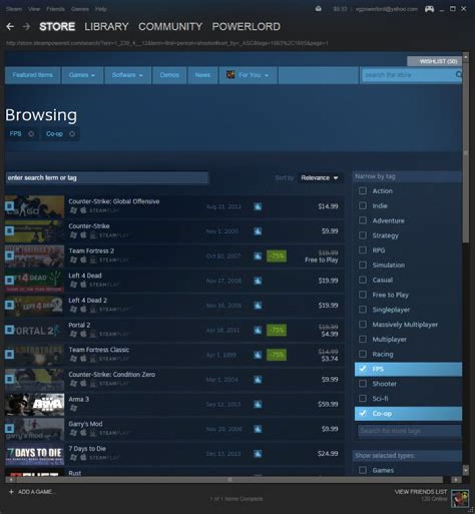475x514 pixels.
Task: Open the inbox notification icon
Action: click(x=318, y=9)
